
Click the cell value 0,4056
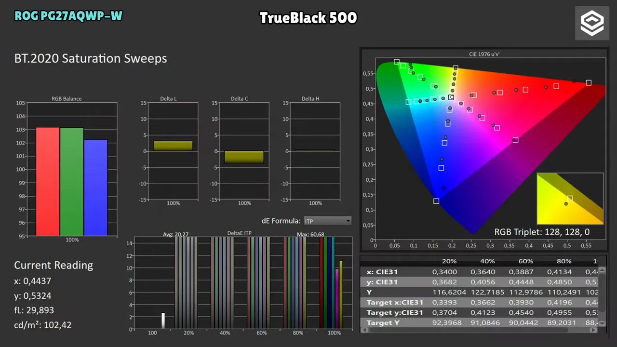(482, 282)
